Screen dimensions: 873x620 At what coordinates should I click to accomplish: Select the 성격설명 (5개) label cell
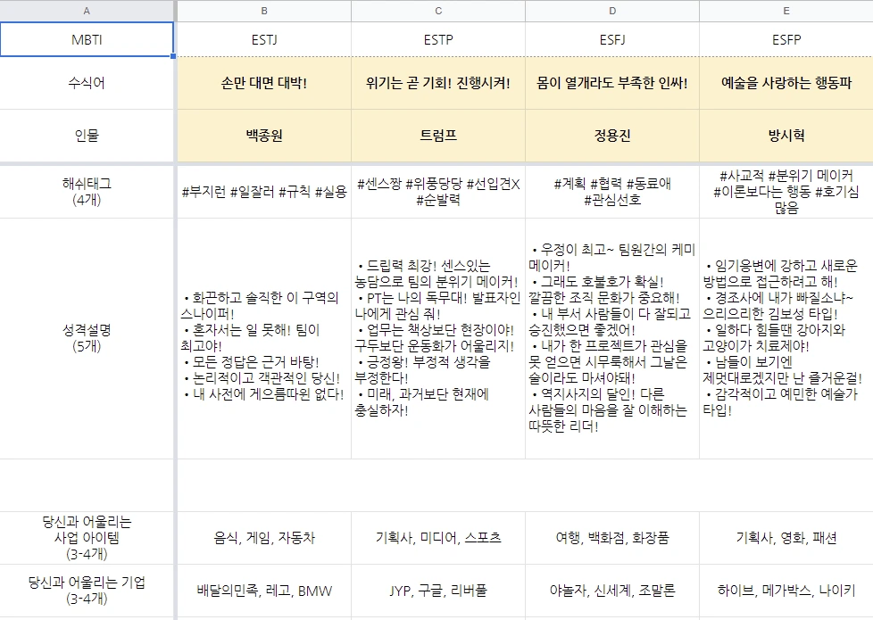pyautogui.click(x=87, y=338)
